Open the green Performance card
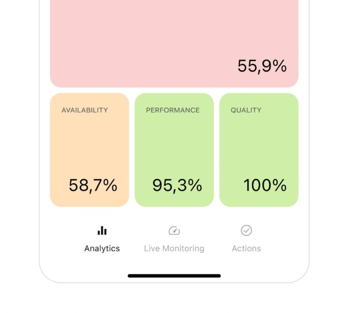The image size is (345, 313). pyautogui.click(x=174, y=147)
